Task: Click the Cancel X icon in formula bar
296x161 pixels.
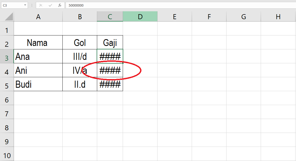Action: click(41, 5)
